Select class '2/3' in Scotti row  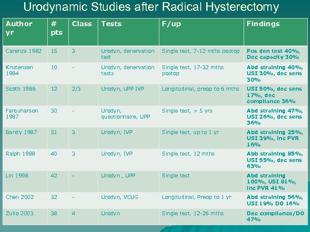click(76, 89)
